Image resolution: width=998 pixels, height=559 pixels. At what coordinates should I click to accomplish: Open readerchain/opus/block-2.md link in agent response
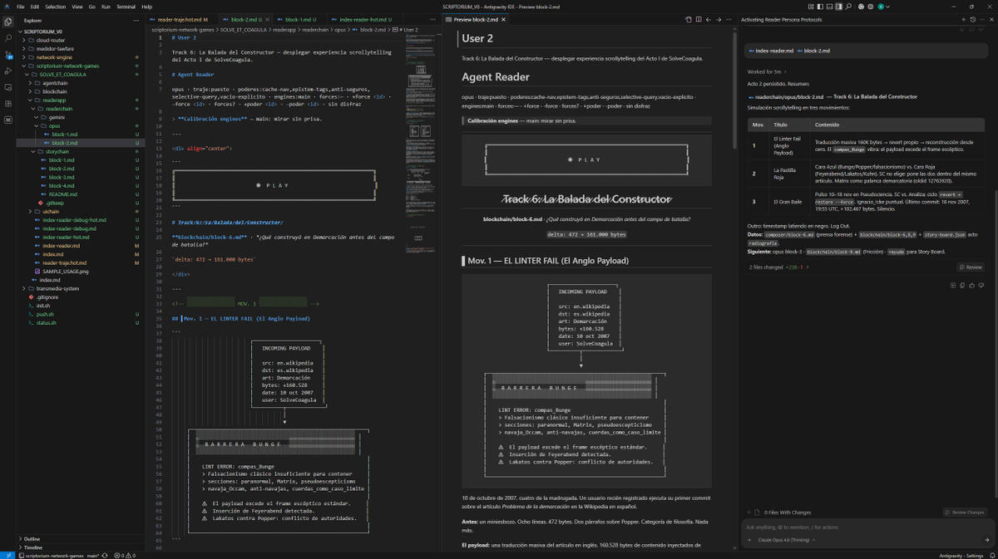[789, 96]
